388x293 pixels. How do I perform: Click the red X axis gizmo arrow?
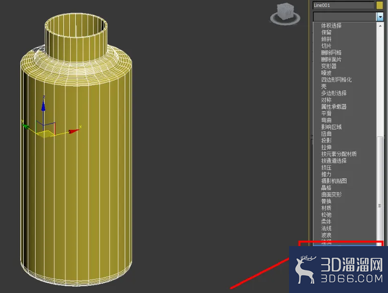pyautogui.click(x=73, y=131)
